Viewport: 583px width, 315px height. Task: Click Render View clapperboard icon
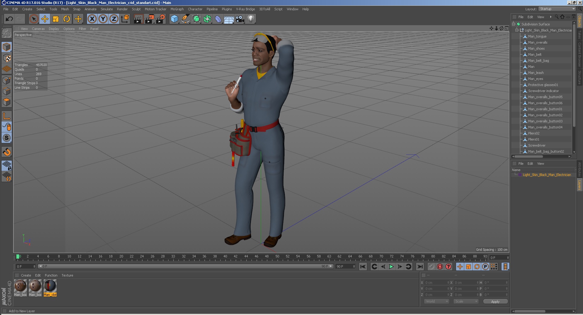point(138,19)
